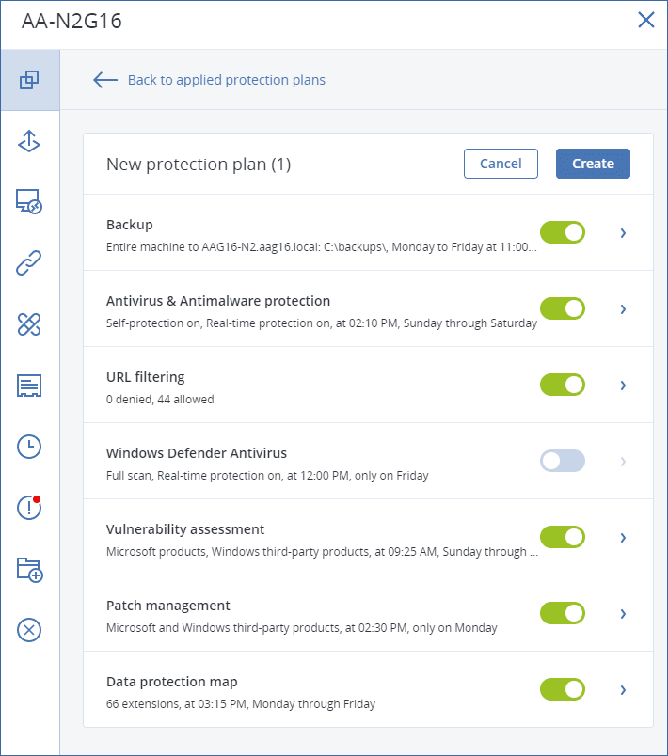Click the report panel icon in sidebar

29,386
